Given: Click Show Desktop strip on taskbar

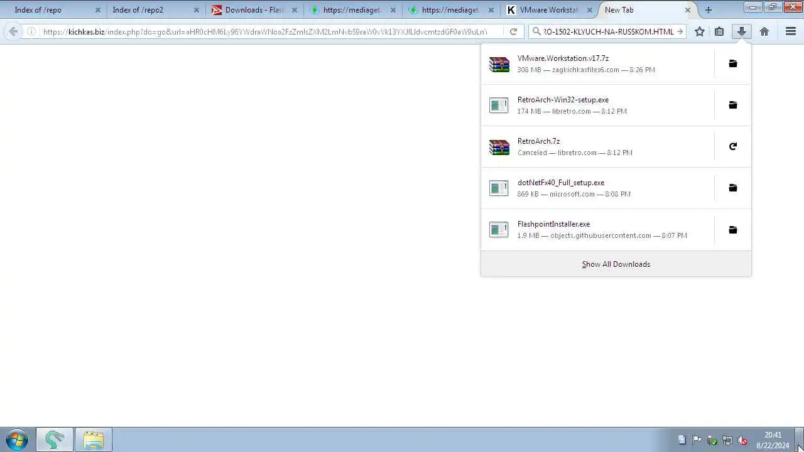Looking at the screenshot, I should point(800,439).
